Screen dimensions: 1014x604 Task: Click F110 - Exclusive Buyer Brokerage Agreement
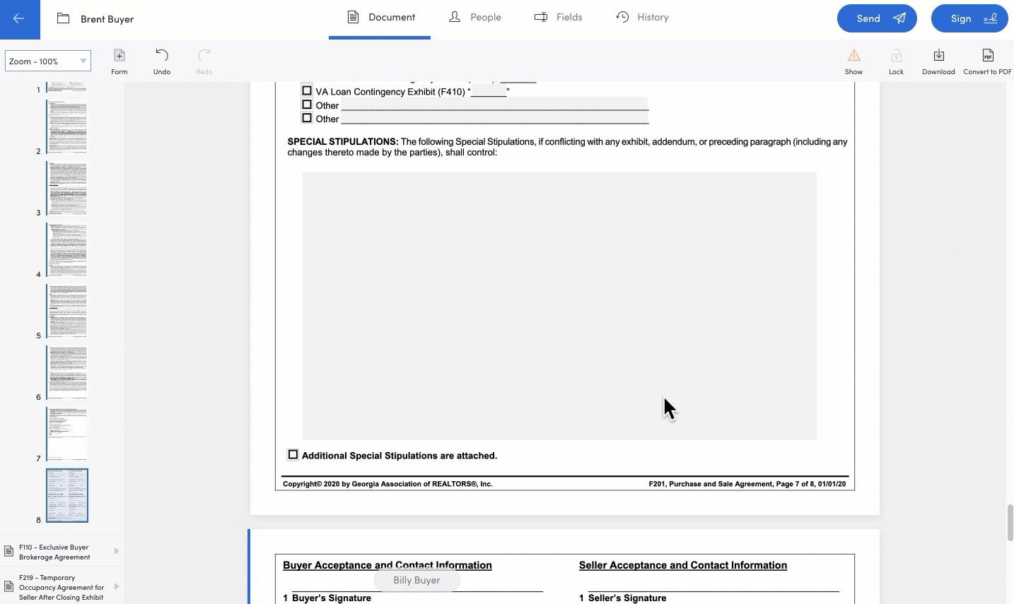(x=54, y=552)
